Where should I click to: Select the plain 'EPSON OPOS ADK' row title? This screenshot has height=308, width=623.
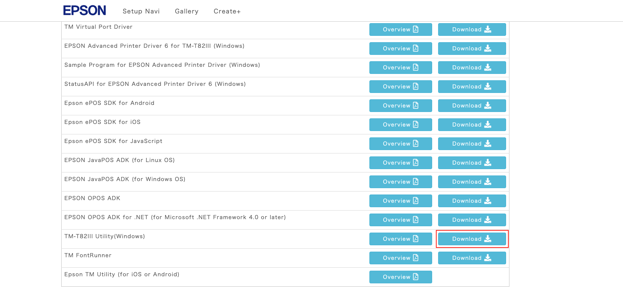(x=92, y=198)
